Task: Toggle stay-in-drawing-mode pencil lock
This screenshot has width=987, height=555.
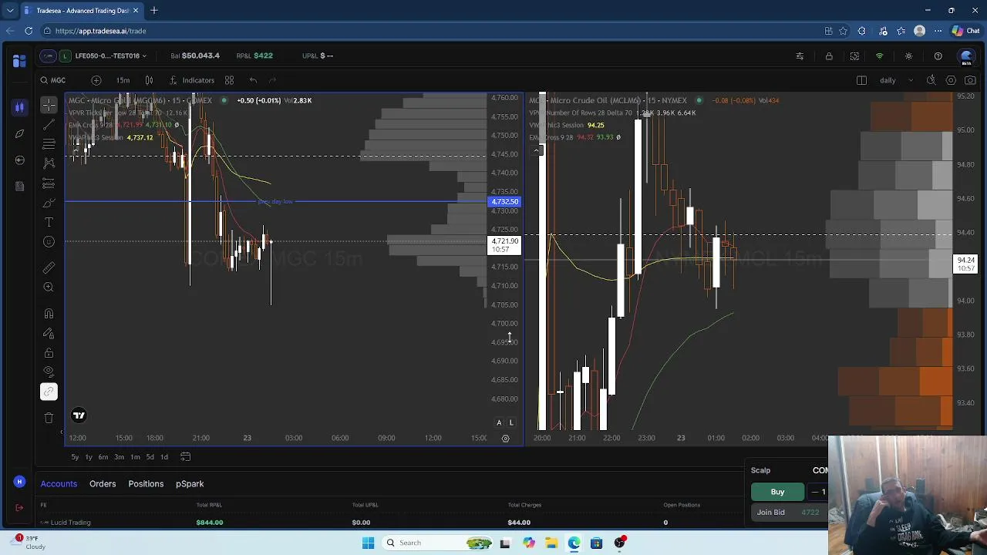Action: coord(49,333)
